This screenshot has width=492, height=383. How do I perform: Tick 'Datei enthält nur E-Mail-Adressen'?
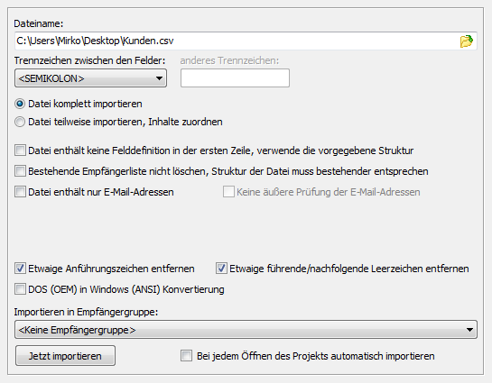(20, 192)
